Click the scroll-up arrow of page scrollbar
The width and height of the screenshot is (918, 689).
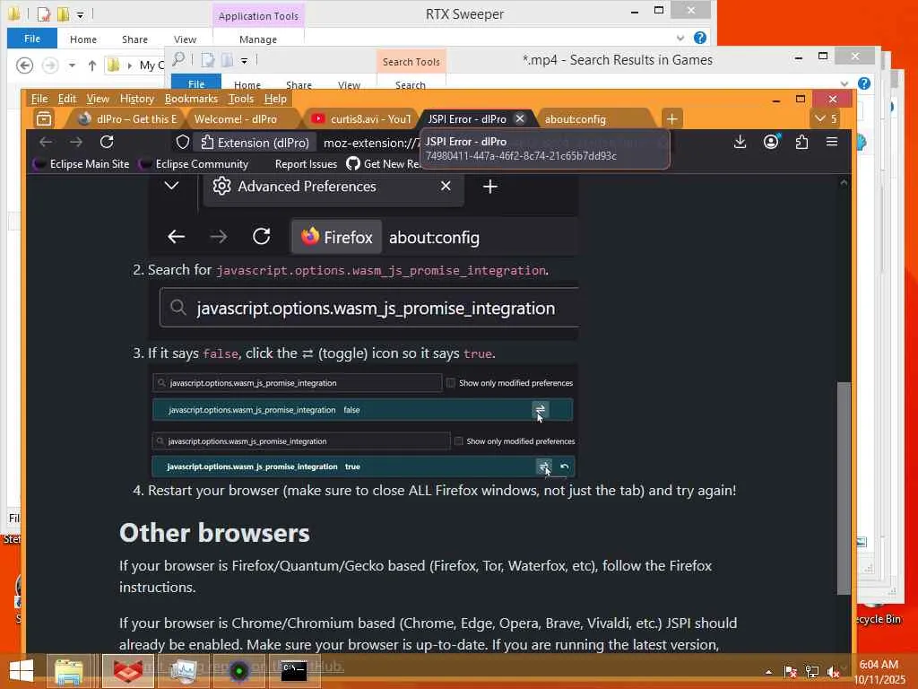[x=844, y=183]
